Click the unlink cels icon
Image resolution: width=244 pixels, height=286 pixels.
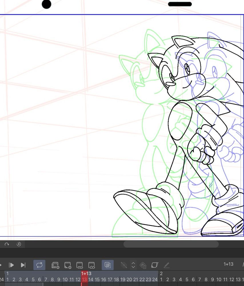click(91, 265)
